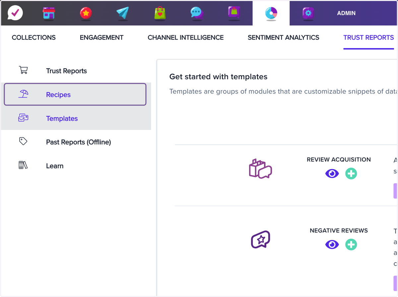Open the ADMIN menu in the top bar
This screenshot has height=297, width=398.
(x=346, y=13)
